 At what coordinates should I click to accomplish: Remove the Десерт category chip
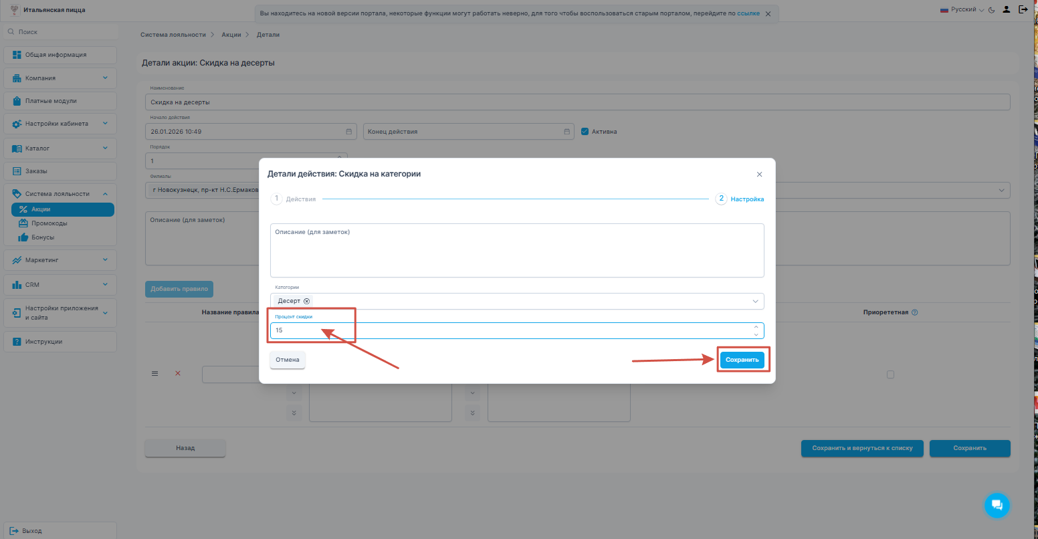click(306, 301)
